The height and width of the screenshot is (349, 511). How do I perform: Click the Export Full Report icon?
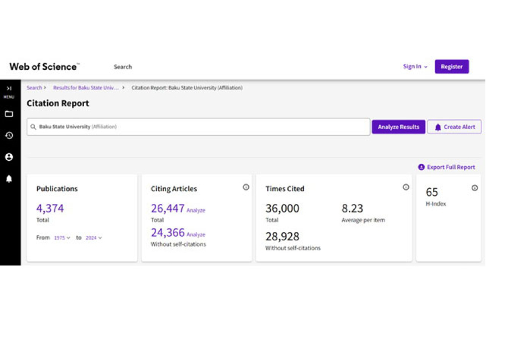[x=421, y=167]
